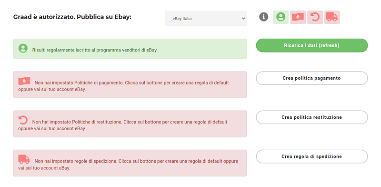Click Crea politica restituzione button

tap(312, 117)
